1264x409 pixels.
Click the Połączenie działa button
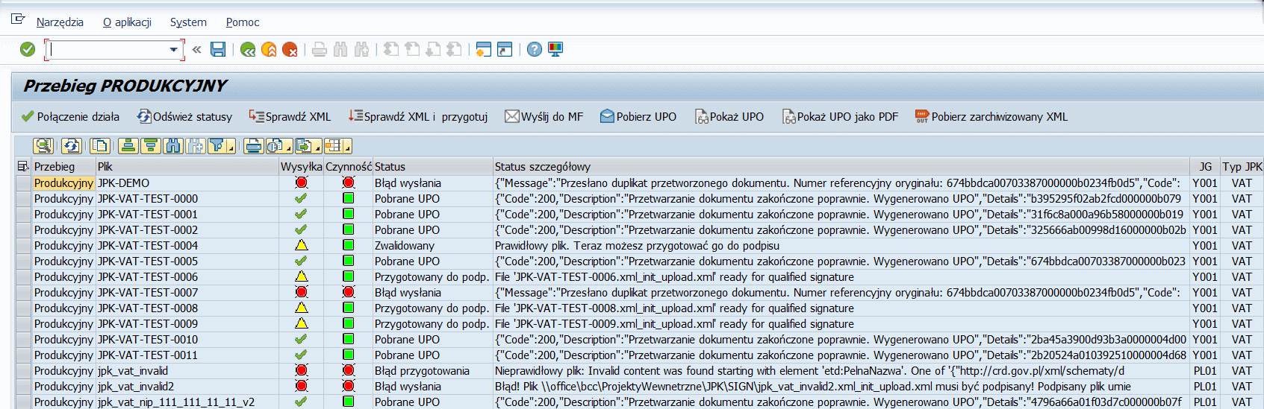click(70, 117)
